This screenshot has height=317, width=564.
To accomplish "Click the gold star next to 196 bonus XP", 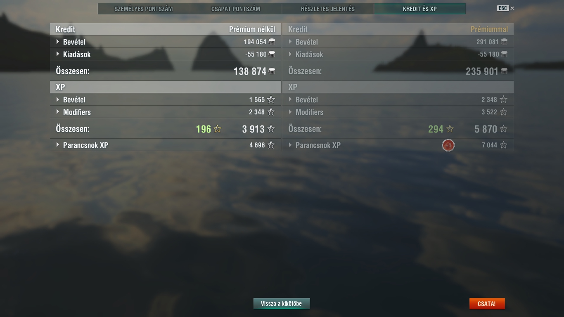I will [218, 129].
